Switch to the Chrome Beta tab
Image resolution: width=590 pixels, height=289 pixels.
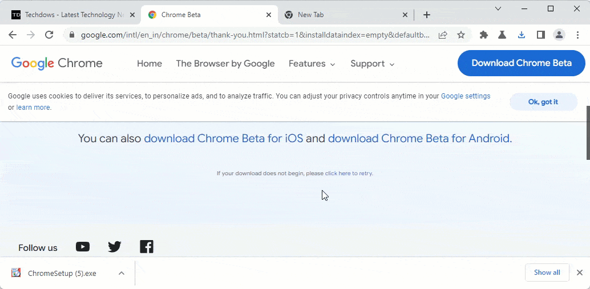coord(209,15)
